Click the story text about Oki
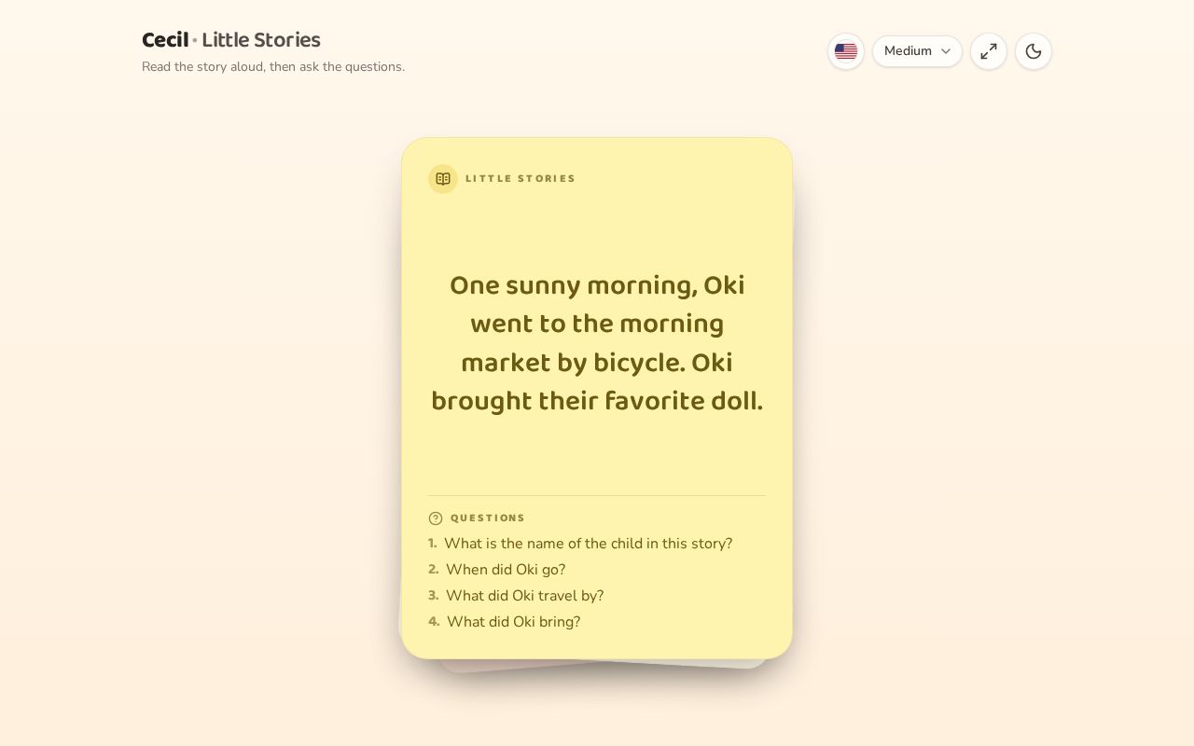Image resolution: width=1194 pixels, height=746 pixels. [597, 343]
